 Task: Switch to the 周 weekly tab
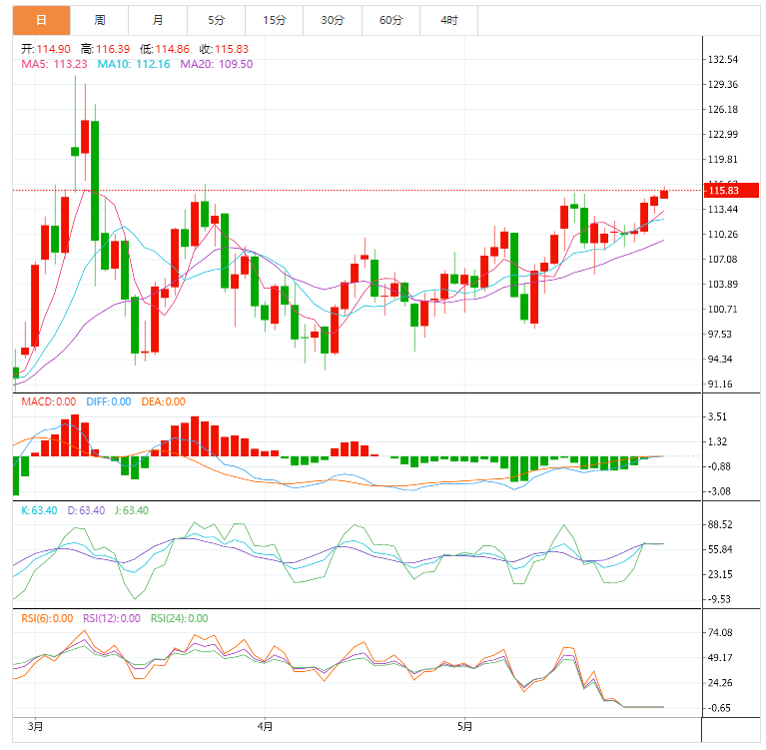[100, 20]
